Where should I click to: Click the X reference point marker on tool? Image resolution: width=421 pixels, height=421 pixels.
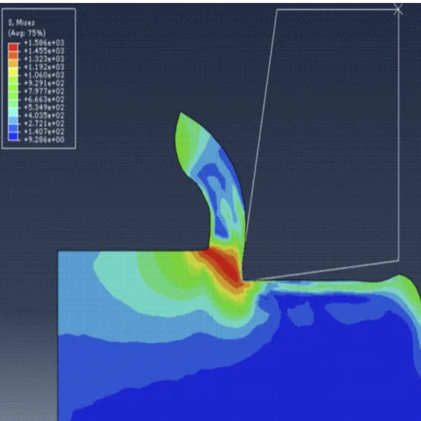click(398, 9)
